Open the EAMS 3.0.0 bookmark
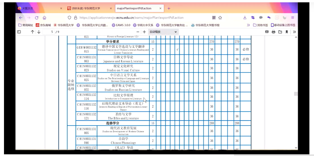314x156 pixels. click(x=121, y=25)
